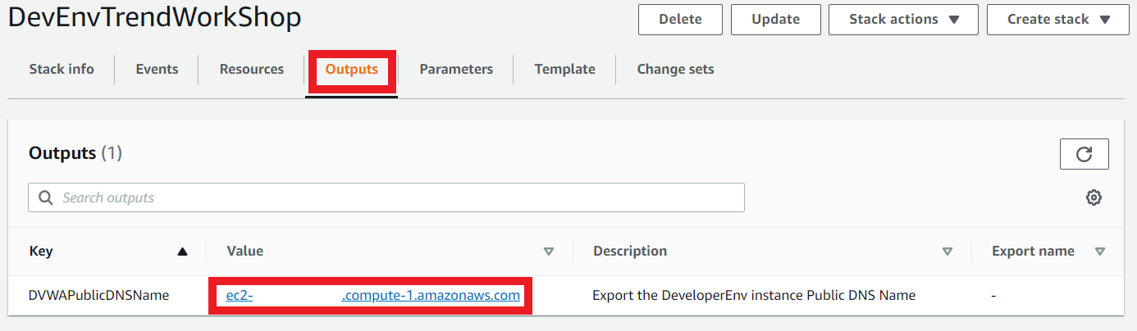This screenshot has width=1137, height=331.
Task: Open the Change sets tab
Action: (675, 70)
